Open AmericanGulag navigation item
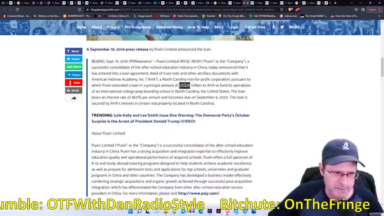The image size is (384, 216). coord(169,27)
